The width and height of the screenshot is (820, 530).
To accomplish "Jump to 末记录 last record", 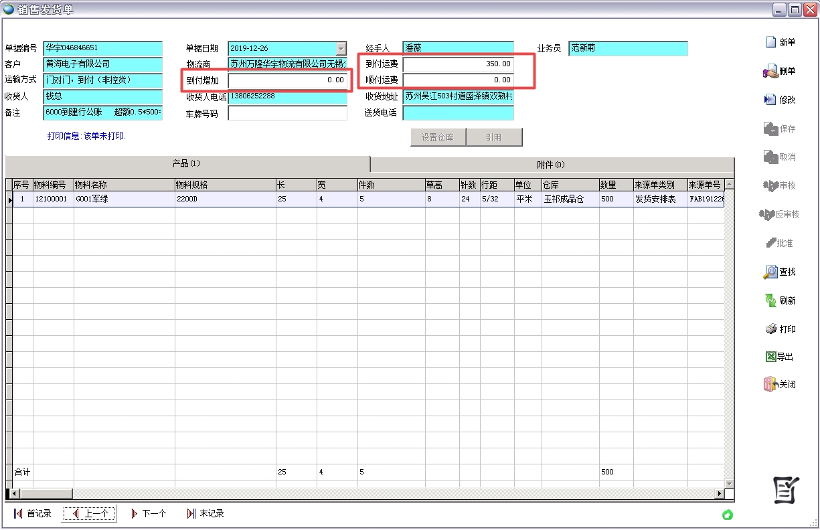I will (206, 514).
